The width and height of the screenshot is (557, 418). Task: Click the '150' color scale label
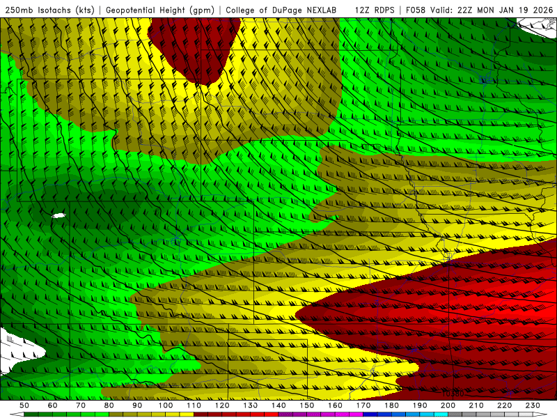click(x=307, y=405)
